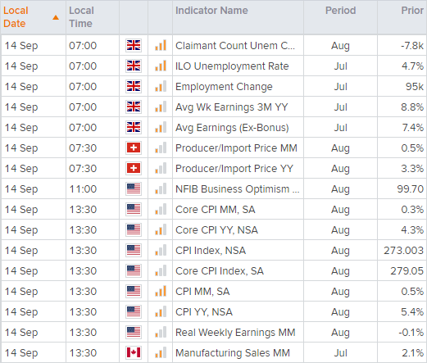The image size is (427, 363).
Task: Click UK flag beside Claimant Count Unem row
Action: (134, 45)
